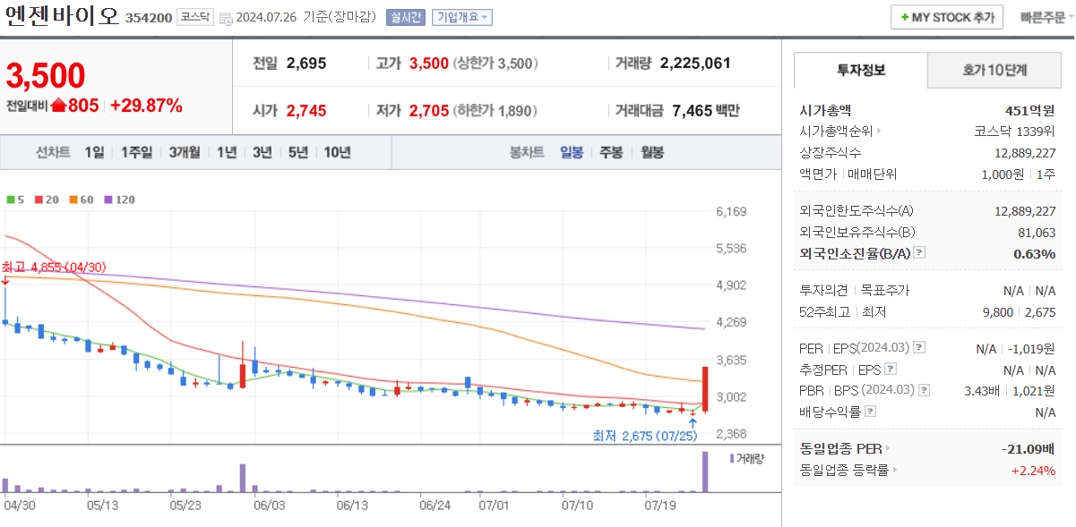1076x527 pixels.
Task: Click the 외국인소진율 value 0.63%
Action: click(x=1034, y=254)
